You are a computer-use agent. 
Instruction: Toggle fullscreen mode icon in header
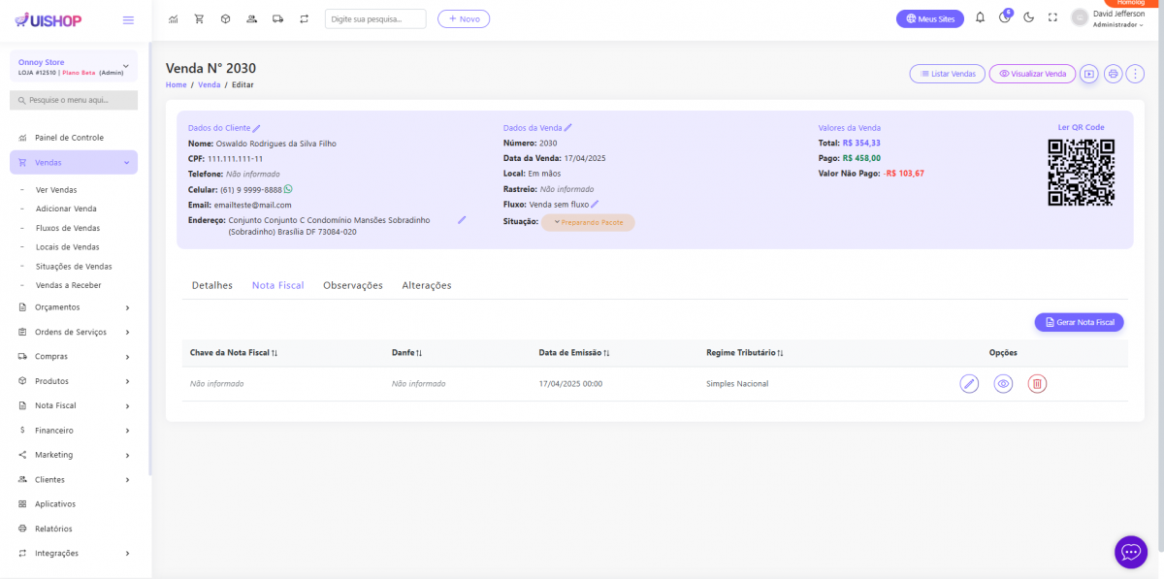pos(1052,18)
